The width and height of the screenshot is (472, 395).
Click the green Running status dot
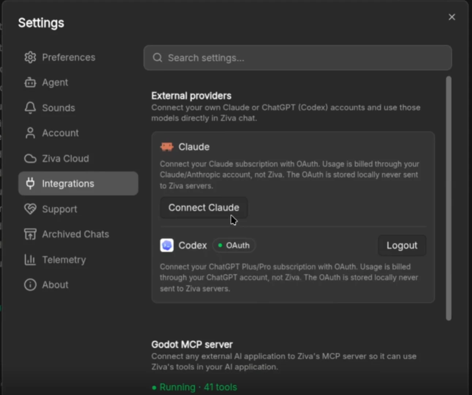coord(154,388)
